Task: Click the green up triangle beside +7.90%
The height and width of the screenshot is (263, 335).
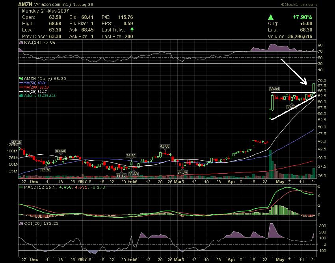Action: (271, 17)
